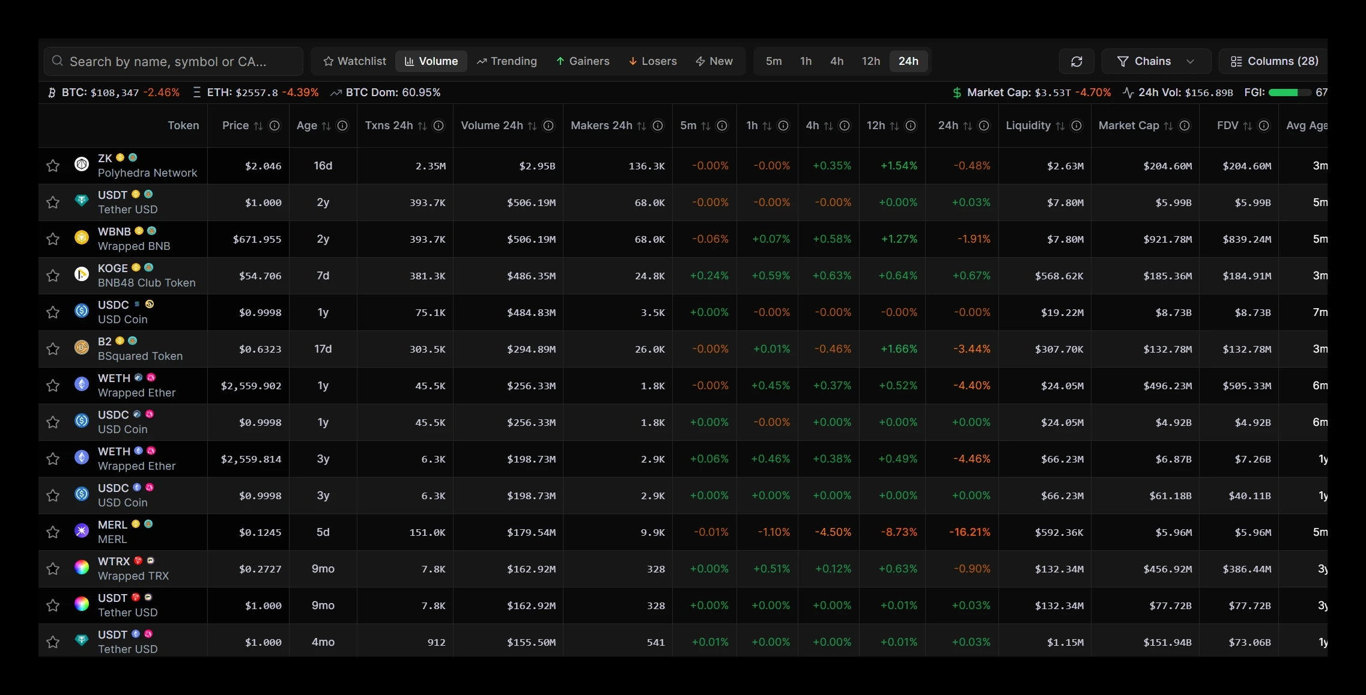This screenshot has width=1366, height=695.
Task: Click the BTC Dom trend icon
Action: 336,93
